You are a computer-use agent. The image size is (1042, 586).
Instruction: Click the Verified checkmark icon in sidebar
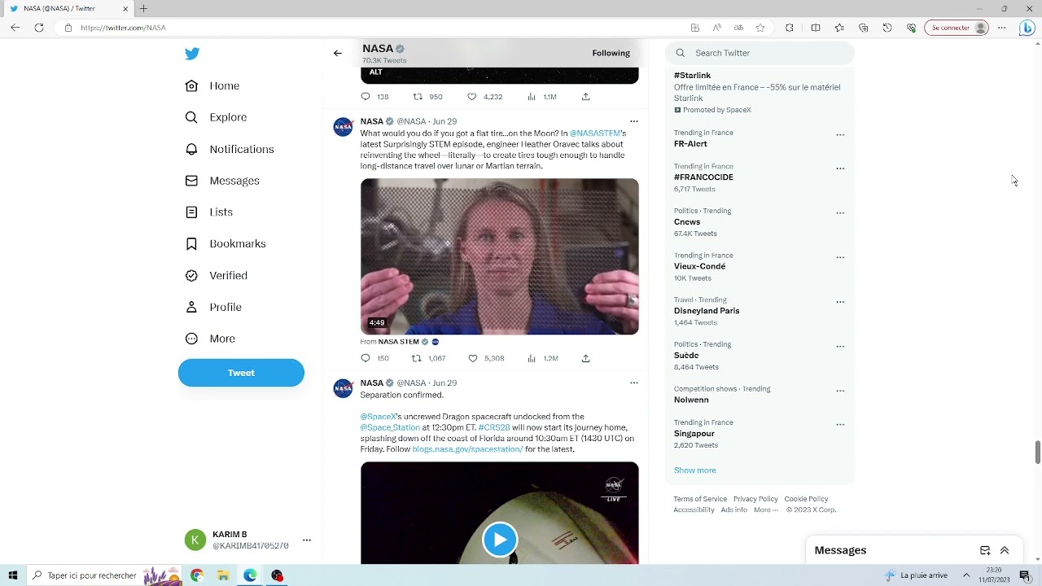pyautogui.click(x=191, y=275)
